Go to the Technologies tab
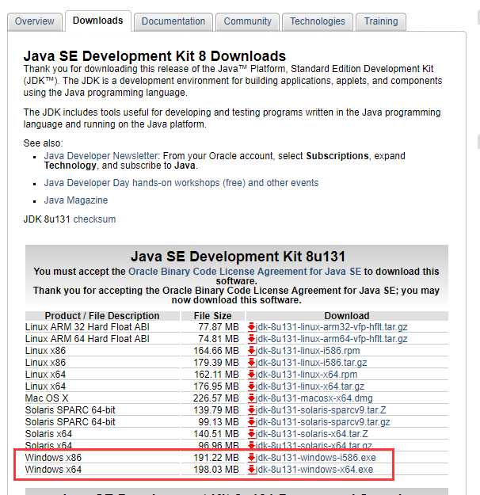This screenshot has height=495, width=480. point(318,21)
